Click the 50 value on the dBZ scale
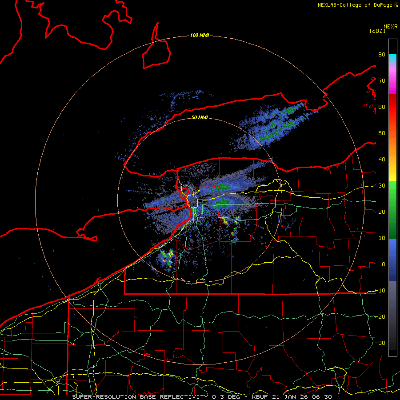Viewport: 400px width, 400px height. [x=382, y=133]
